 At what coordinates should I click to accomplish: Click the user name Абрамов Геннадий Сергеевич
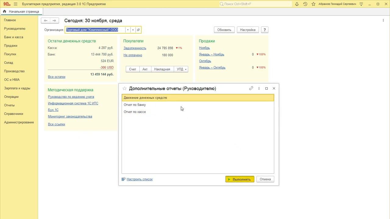point(337,4)
